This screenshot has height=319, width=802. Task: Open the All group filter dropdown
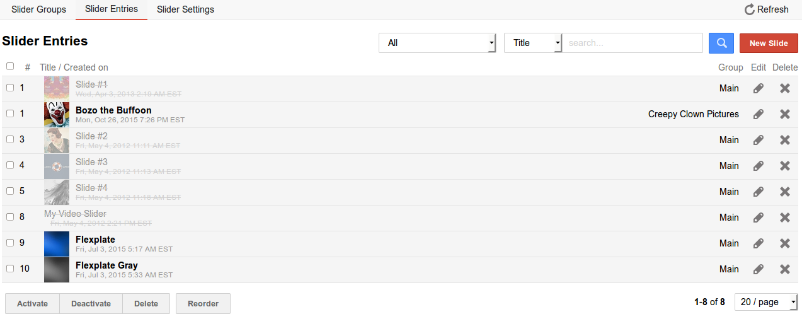(437, 43)
